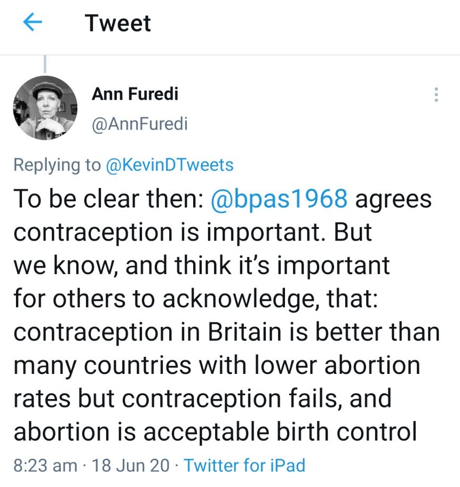Click the line "contraception in Britain is better than"
The width and height of the screenshot is (460, 487).
[x=227, y=332]
